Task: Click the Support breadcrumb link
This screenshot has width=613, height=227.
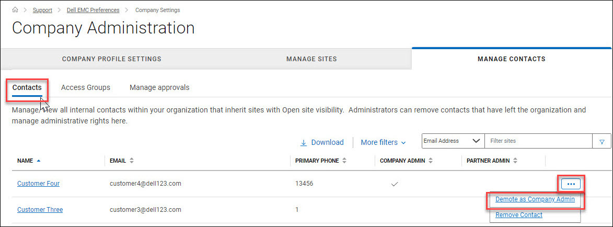Action: click(x=42, y=10)
